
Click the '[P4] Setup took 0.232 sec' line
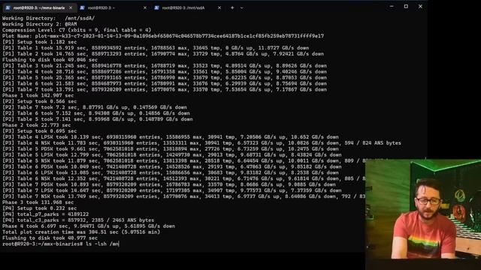40,208
